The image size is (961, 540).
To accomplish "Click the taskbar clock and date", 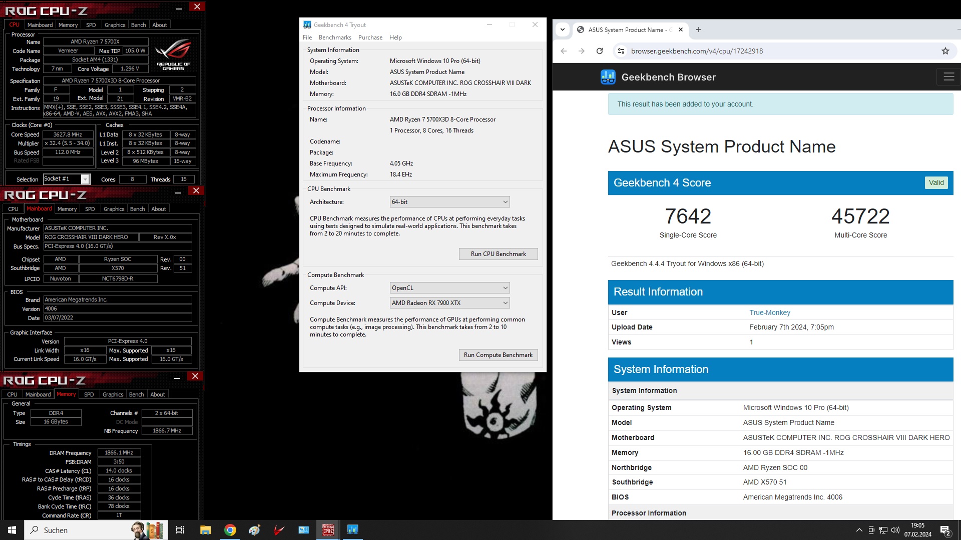I will point(917,530).
